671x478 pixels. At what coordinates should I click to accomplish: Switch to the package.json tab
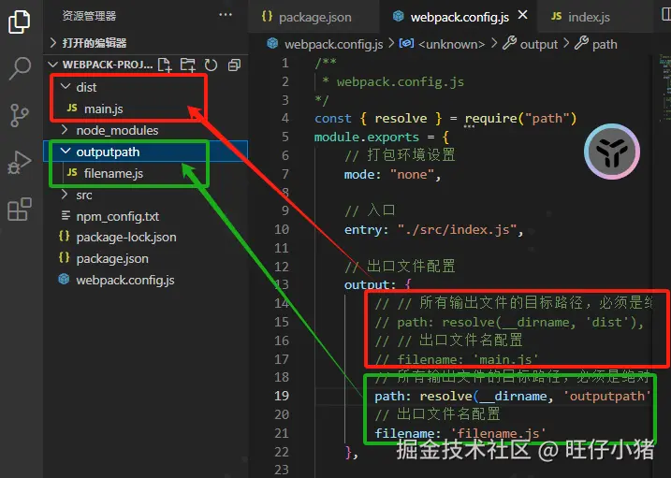(314, 17)
